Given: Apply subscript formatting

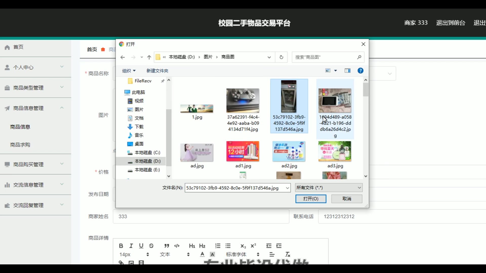Looking at the screenshot, I should tap(243, 246).
